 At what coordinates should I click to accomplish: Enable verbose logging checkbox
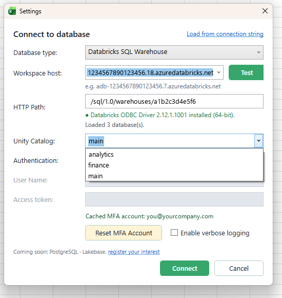click(x=174, y=233)
